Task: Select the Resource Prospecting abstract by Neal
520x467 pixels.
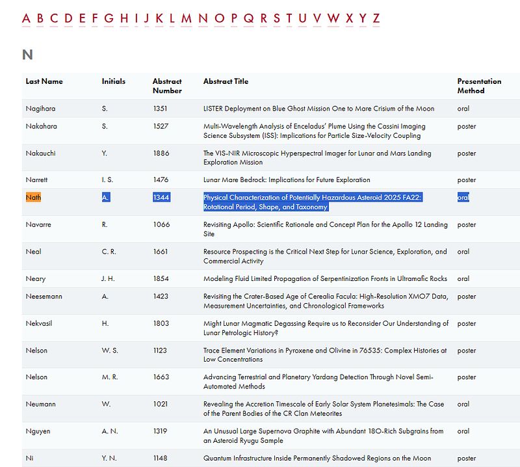Action: click(325, 256)
